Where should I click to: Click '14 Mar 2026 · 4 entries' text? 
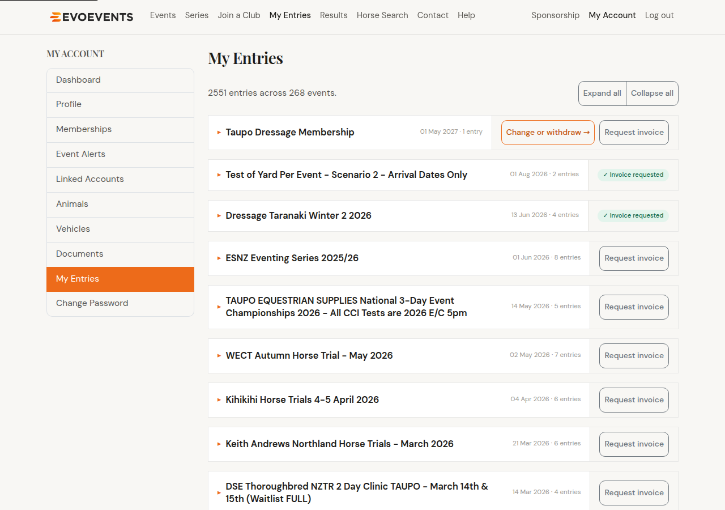[547, 492]
